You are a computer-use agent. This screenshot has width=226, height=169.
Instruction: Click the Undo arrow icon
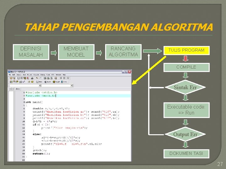tap(37, 78)
